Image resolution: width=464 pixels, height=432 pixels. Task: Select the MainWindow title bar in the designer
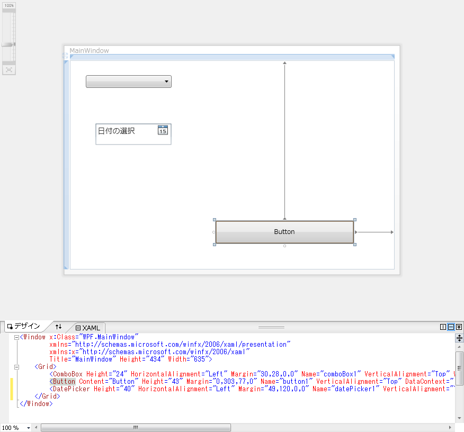pyautogui.click(x=89, y=50)
